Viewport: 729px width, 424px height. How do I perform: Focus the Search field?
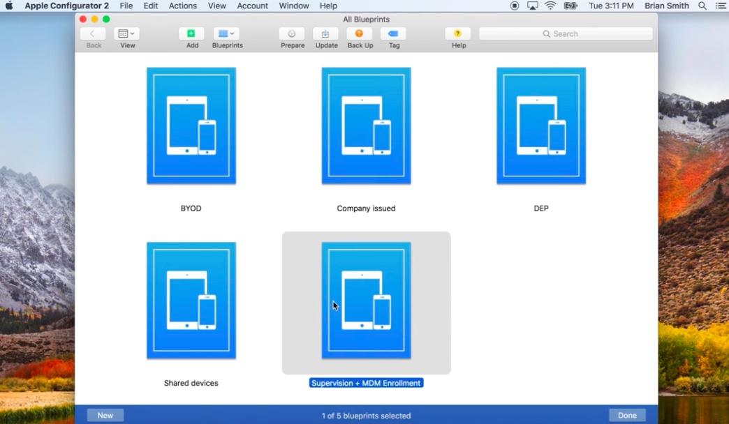pyautogui.click(x=566, y=34)
